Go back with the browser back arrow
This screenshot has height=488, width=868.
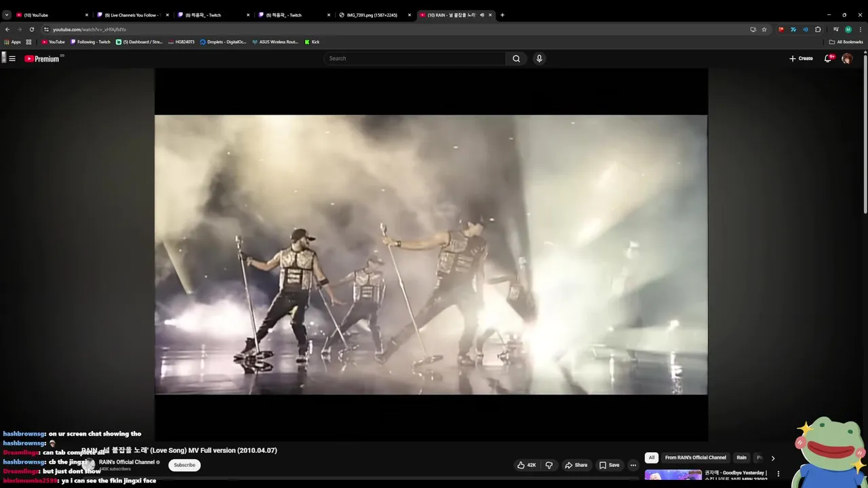(x=7, y=29)
